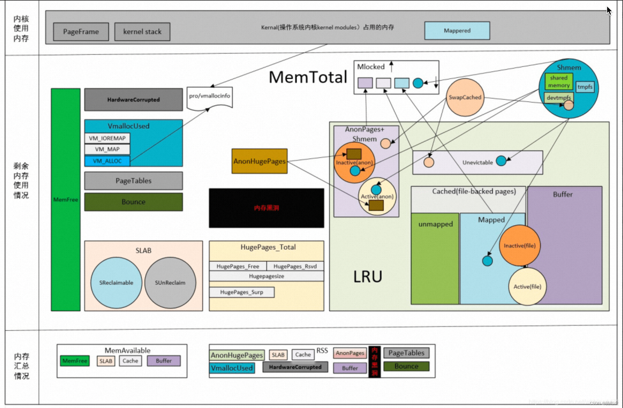The image size is (623, 408).
Task: Click MemFree in MemAvailable summary
Action: (75, 361)
